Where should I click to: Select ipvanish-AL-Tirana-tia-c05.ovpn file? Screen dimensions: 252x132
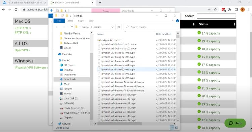(x=118, y=70)
